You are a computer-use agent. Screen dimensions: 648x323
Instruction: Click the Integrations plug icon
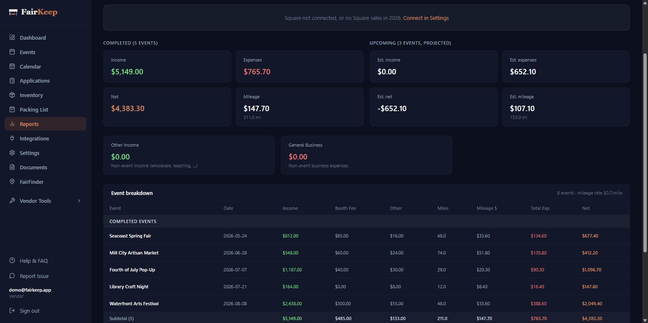[x=12, y=138]
